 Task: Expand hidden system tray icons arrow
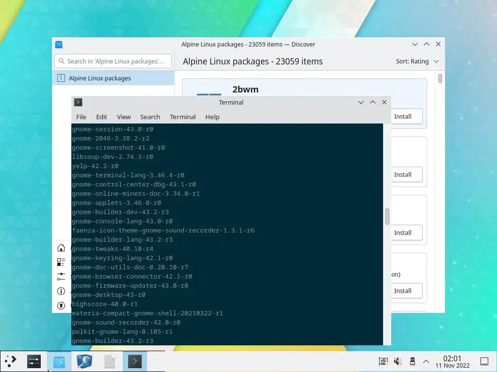(426, 361)
